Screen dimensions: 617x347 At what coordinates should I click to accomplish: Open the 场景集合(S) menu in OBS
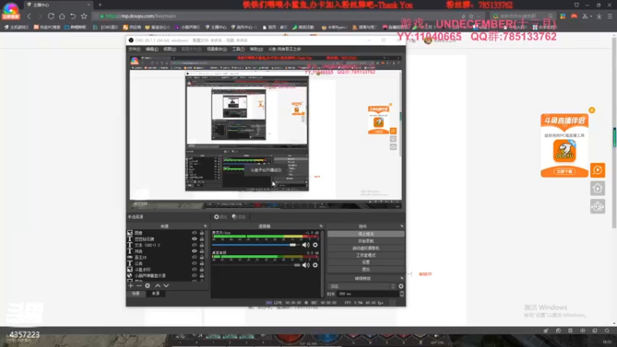pyautogui.click(x=217, y=49)
